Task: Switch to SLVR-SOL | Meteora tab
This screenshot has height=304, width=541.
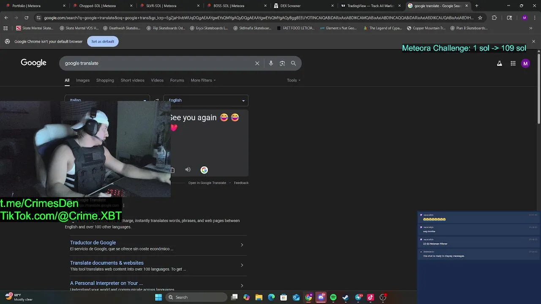Action: [x=169, y=6]
